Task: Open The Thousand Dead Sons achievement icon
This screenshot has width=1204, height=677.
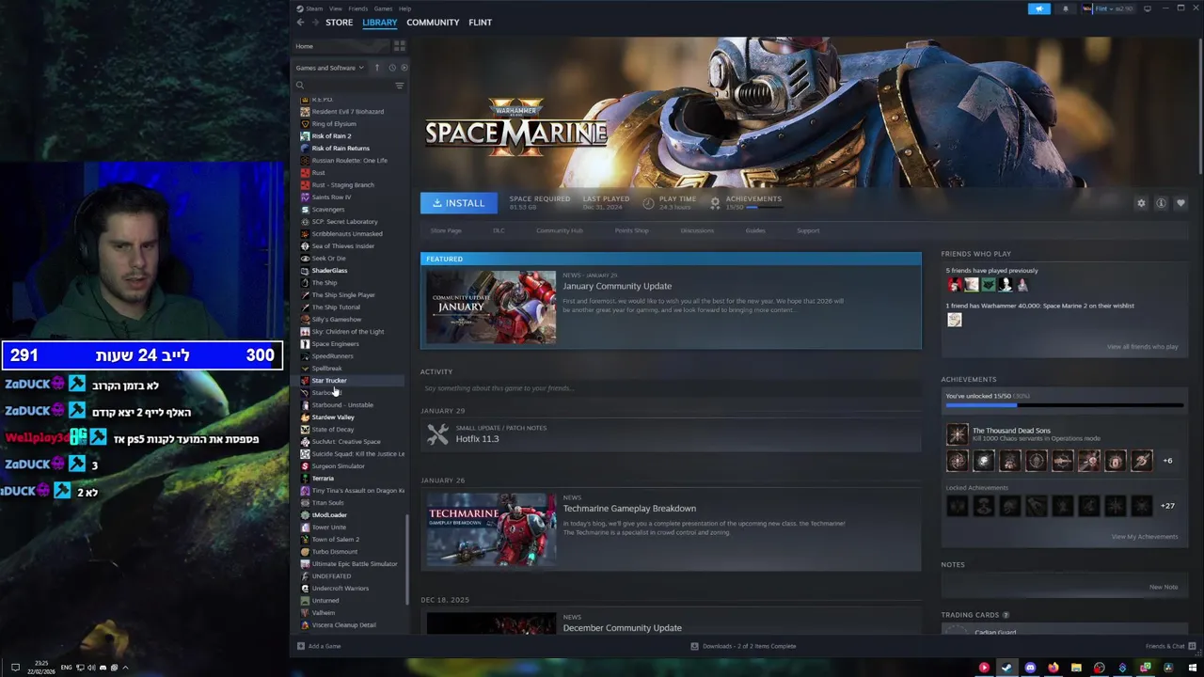Action: [x=957, y=434]
